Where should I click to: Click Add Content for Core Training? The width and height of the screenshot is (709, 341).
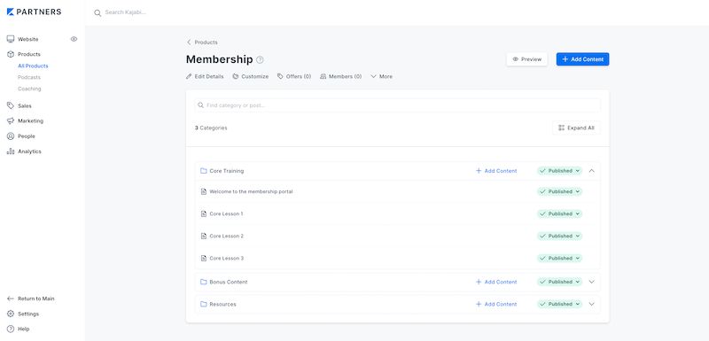pos(496,171)
